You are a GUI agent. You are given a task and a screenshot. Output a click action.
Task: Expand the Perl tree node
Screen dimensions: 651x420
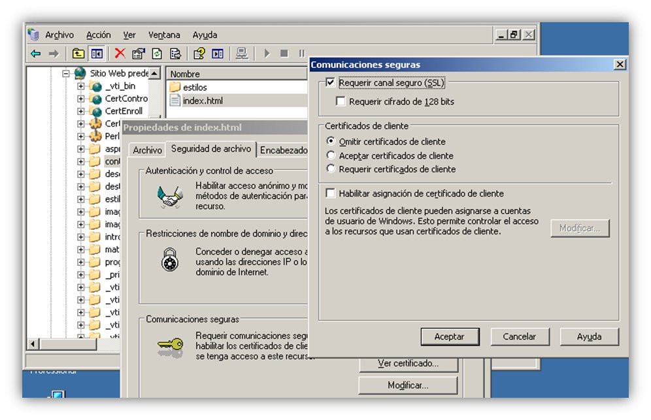tap(81, 136)
